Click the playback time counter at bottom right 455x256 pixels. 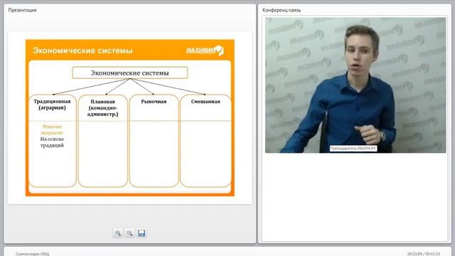click(x=424, y=254)
